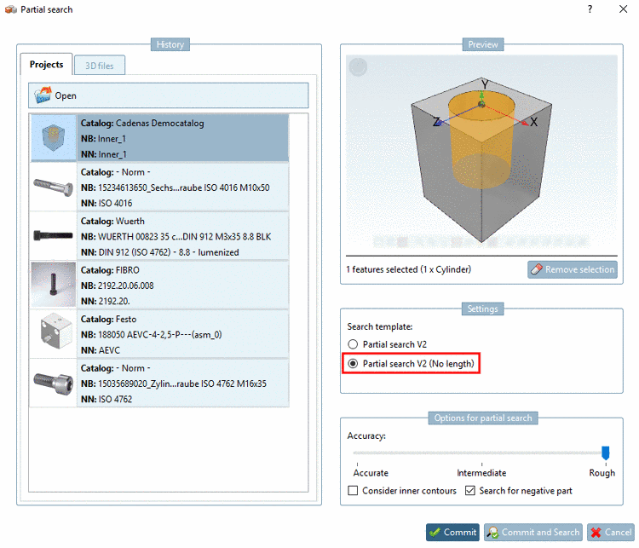
Task: Choose the Partial search V2 radio button
Action: [x=353, y=344]
